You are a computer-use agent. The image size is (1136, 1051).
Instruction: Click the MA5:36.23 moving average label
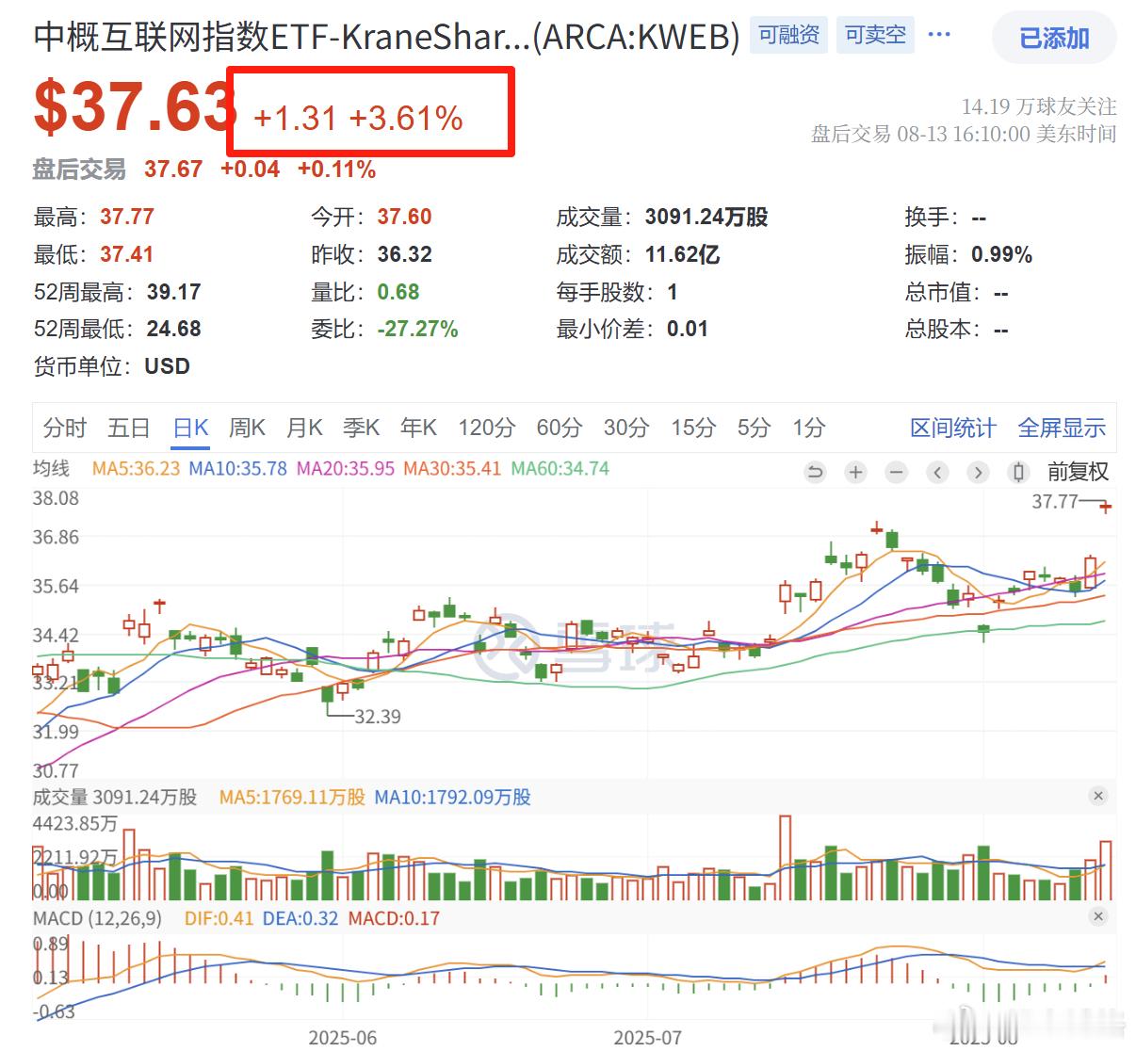click(x=136, y=468)
